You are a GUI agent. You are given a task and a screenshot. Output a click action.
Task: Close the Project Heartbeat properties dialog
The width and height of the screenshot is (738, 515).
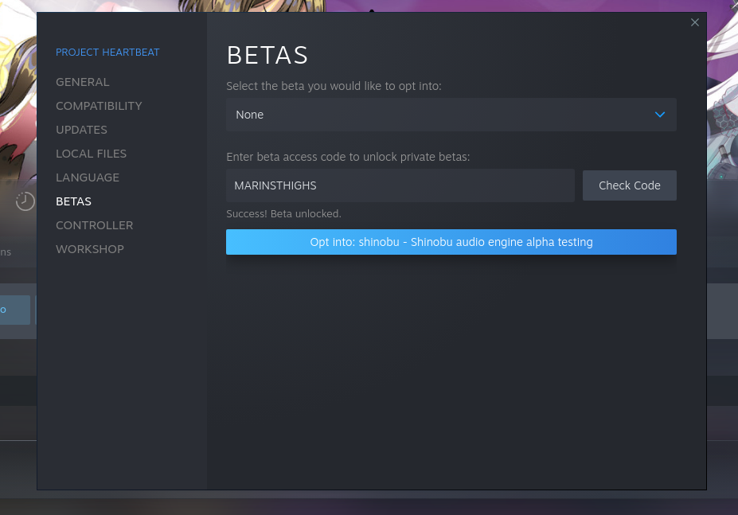[x=695, y=22]
